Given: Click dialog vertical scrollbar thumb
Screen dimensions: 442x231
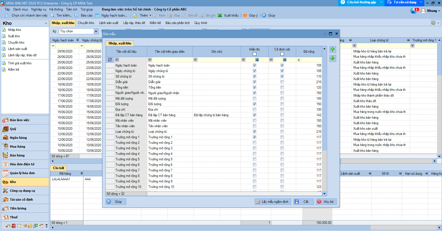Looking at the screenshot, I should 325,101.
